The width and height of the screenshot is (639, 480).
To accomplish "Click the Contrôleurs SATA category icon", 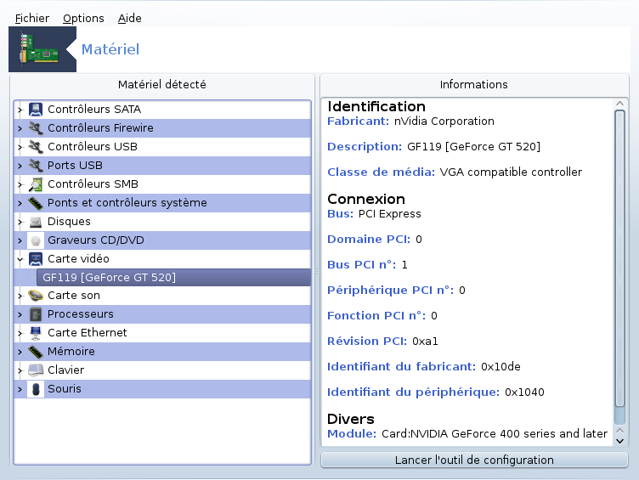I will coord(36,110).
